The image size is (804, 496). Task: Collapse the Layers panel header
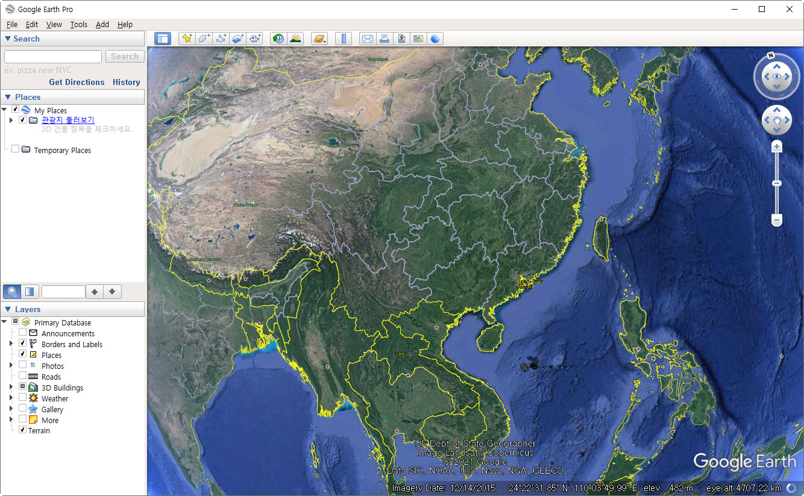point(72,309)
